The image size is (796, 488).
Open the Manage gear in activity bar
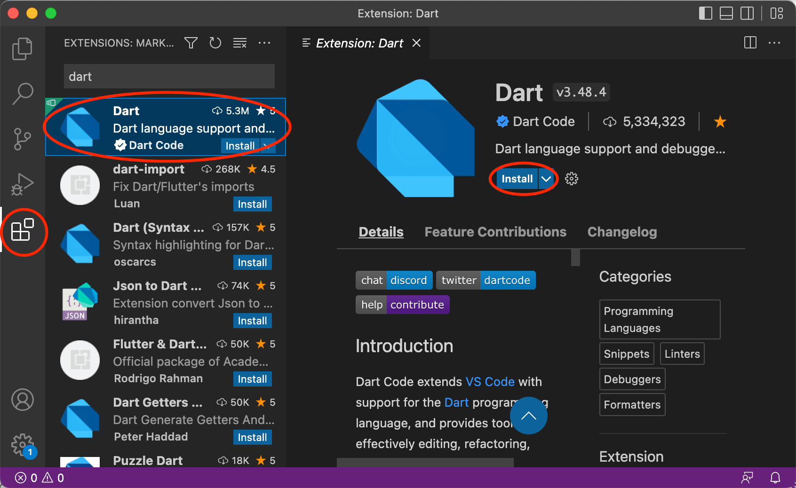pyautogui.click(x=22, y=444)
